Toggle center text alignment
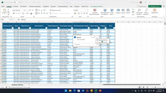This screenshot has width=166, height=93. 39,13
